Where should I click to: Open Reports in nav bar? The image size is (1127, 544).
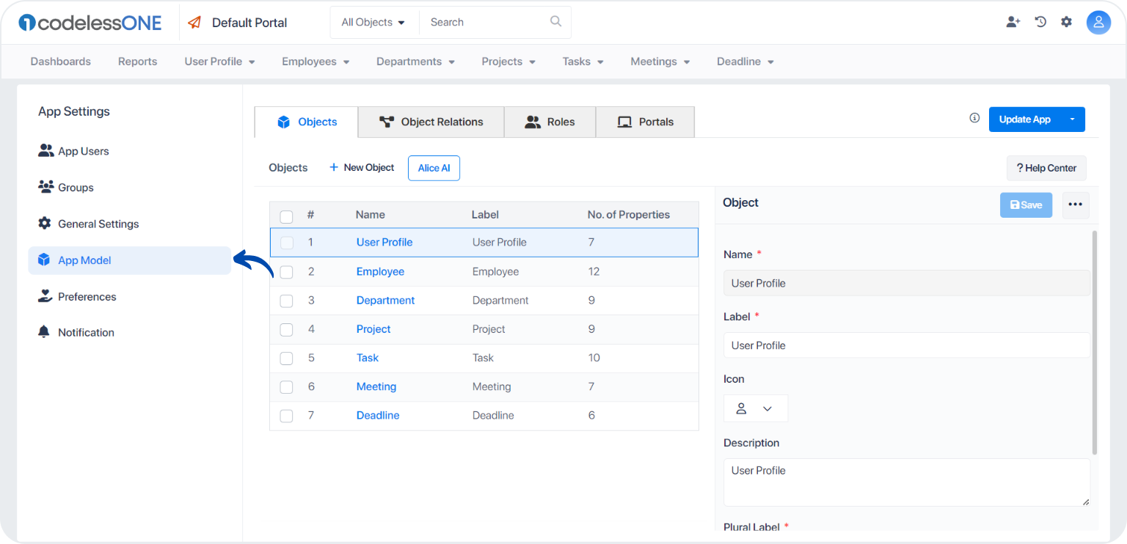click(138, 62)
